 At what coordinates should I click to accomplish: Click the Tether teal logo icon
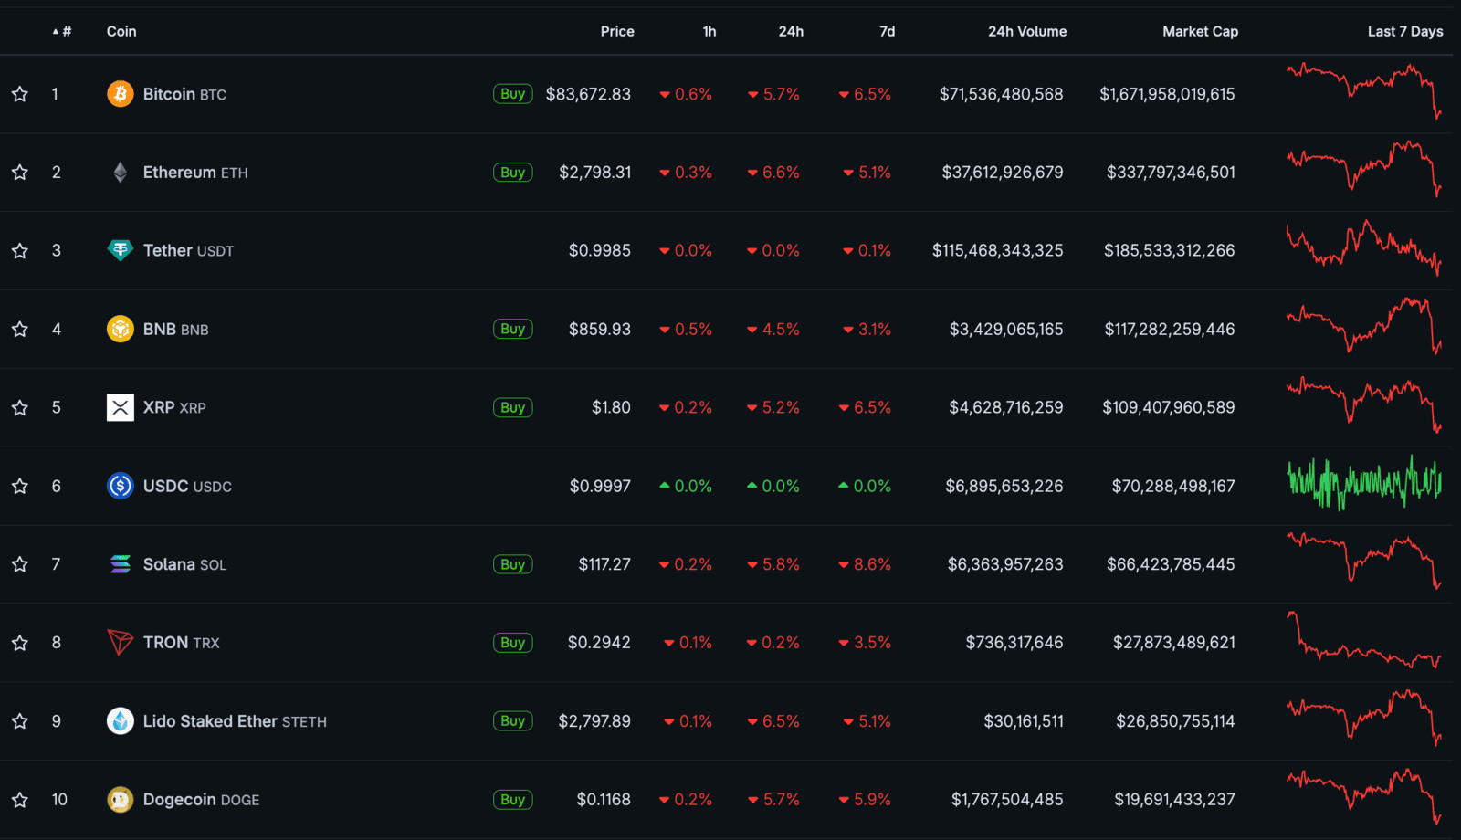coord(120,250)
